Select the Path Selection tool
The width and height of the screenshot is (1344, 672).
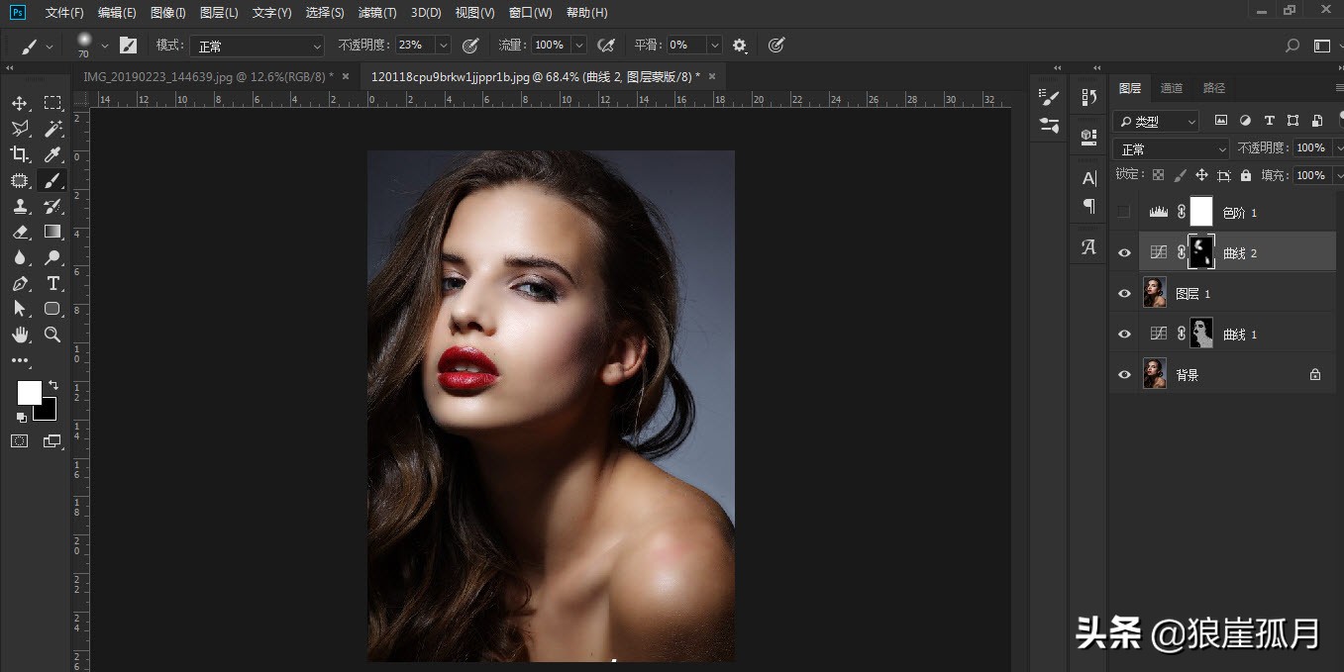(20, 309)
